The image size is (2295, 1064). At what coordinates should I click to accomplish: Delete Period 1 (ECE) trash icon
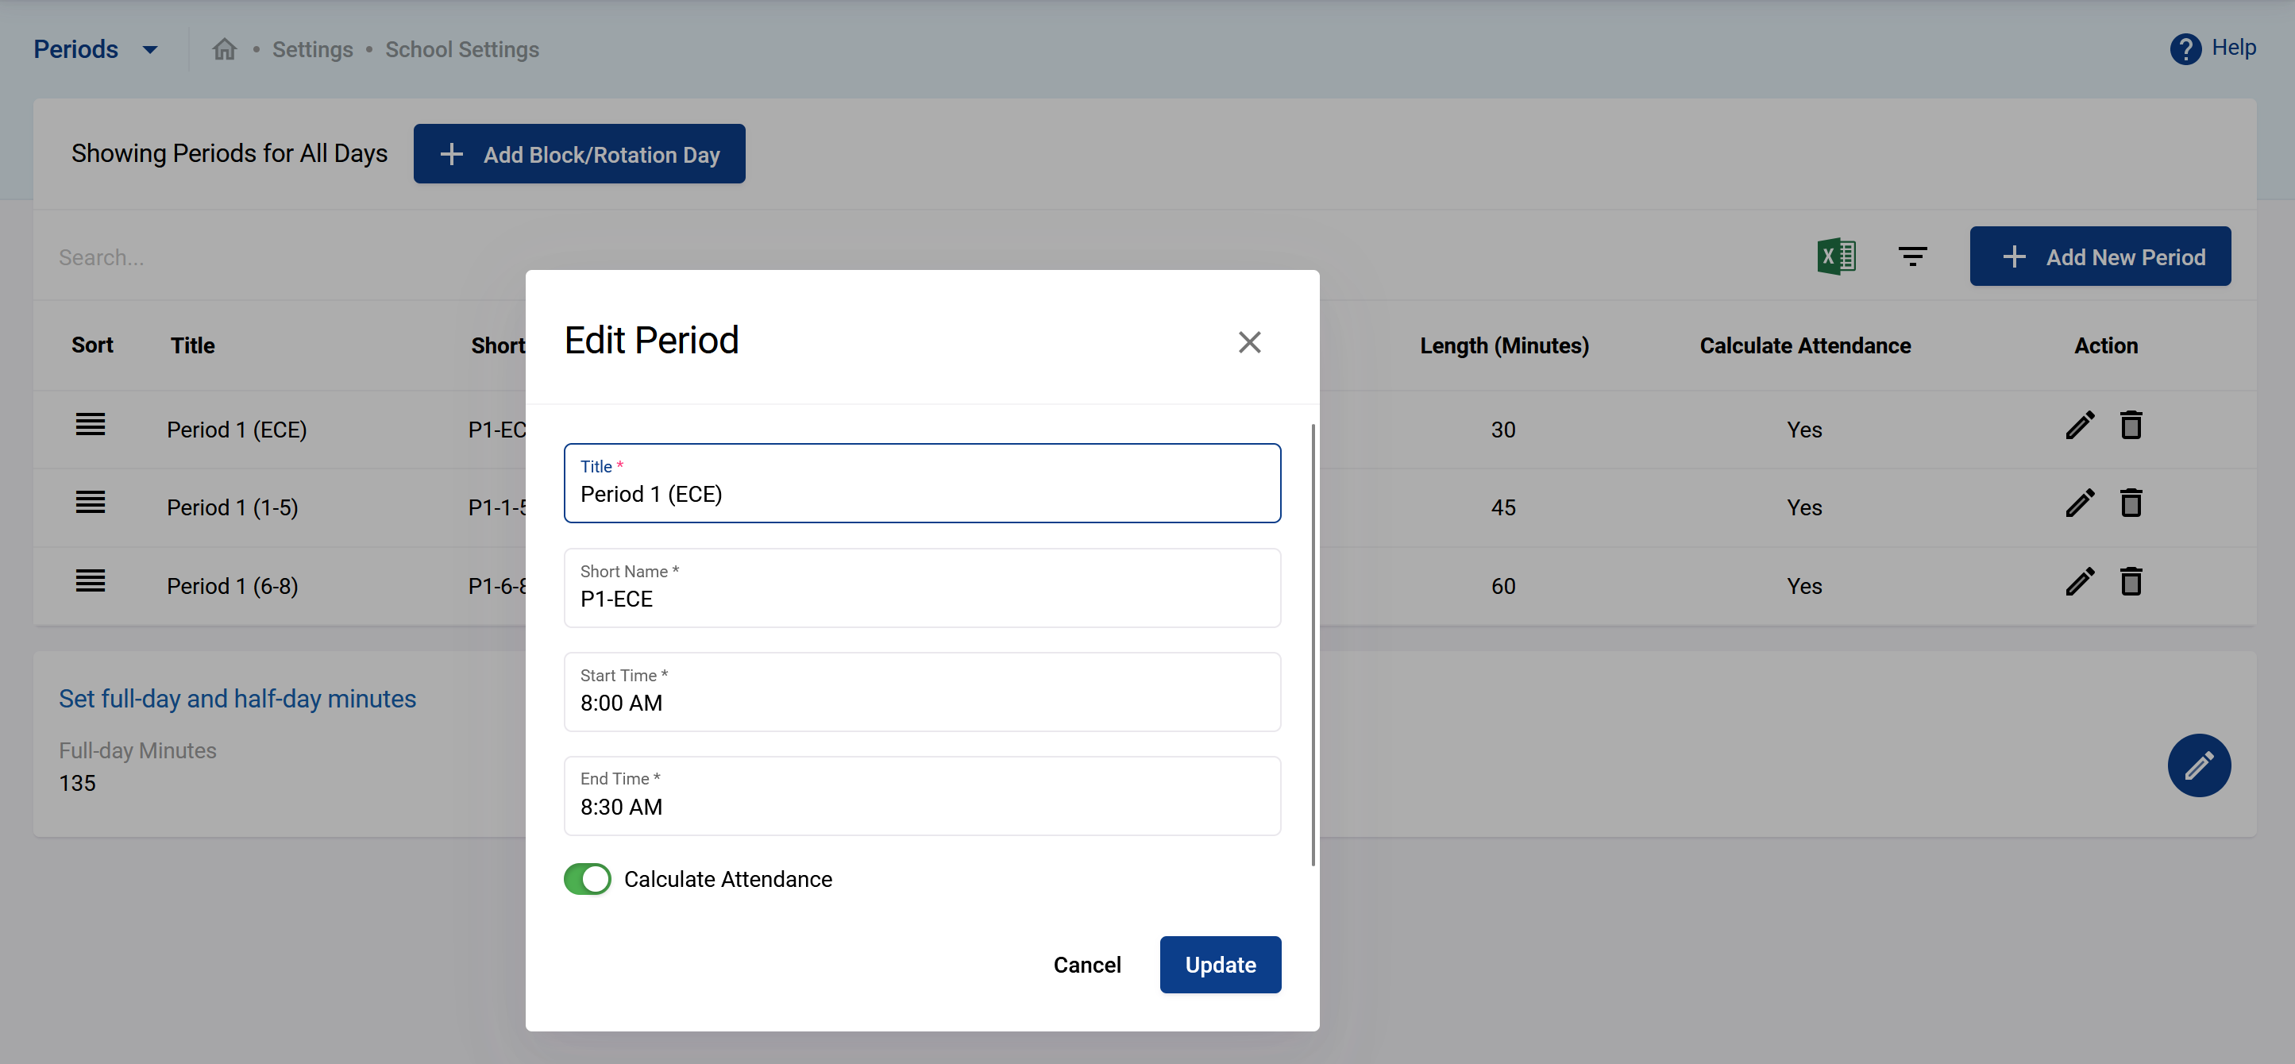click(x=2130, y=425)
